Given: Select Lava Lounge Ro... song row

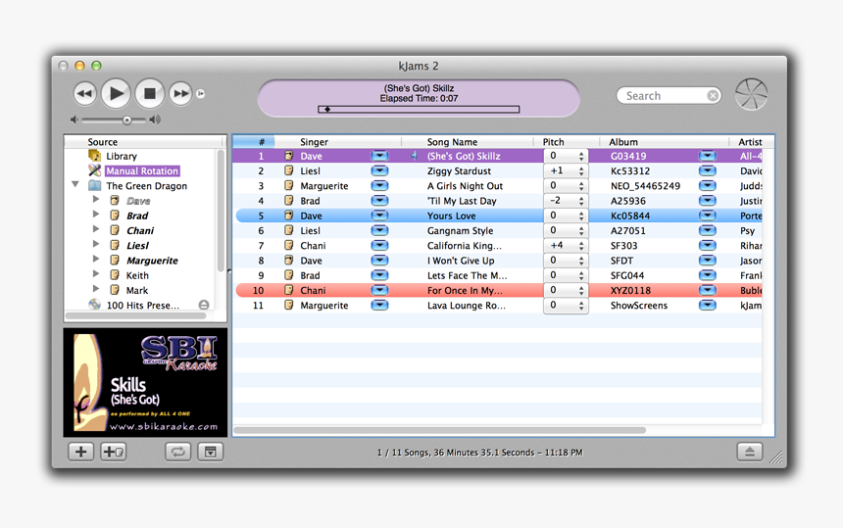Looking at the screenshot, I should click(499, 305).
